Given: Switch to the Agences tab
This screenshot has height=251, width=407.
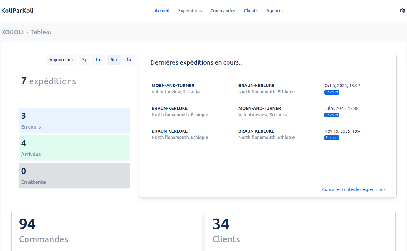Looking at the screenshot, I should pyautogui.click(x=275, y=11).
